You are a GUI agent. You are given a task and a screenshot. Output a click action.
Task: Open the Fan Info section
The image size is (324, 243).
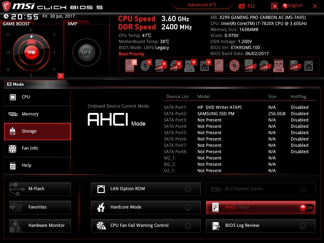point(37,148)
